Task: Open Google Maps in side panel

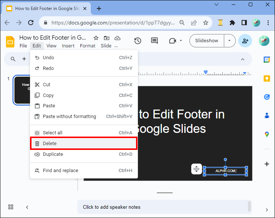Action: pos(266,134)
